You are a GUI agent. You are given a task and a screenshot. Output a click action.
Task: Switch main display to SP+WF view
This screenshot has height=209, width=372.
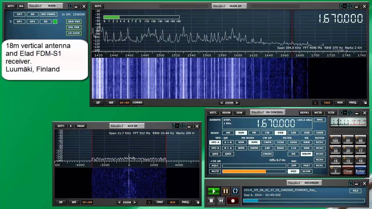pyautogui.click(x=124, y=102)
